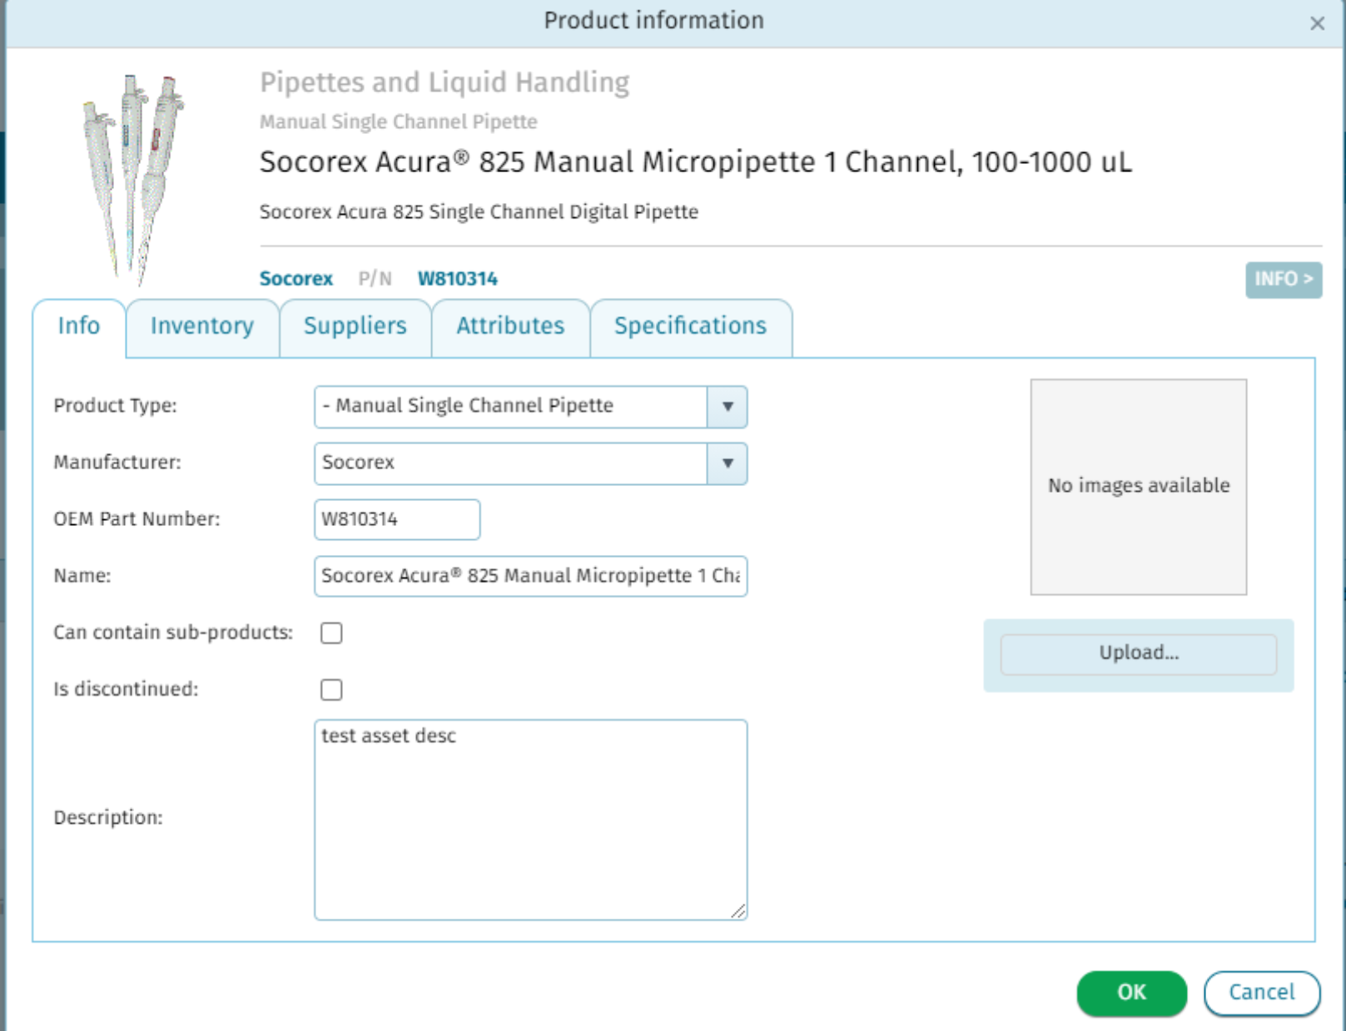1346x1031 pixels.
Task: Click the Name: label
Action: point(82,575)
